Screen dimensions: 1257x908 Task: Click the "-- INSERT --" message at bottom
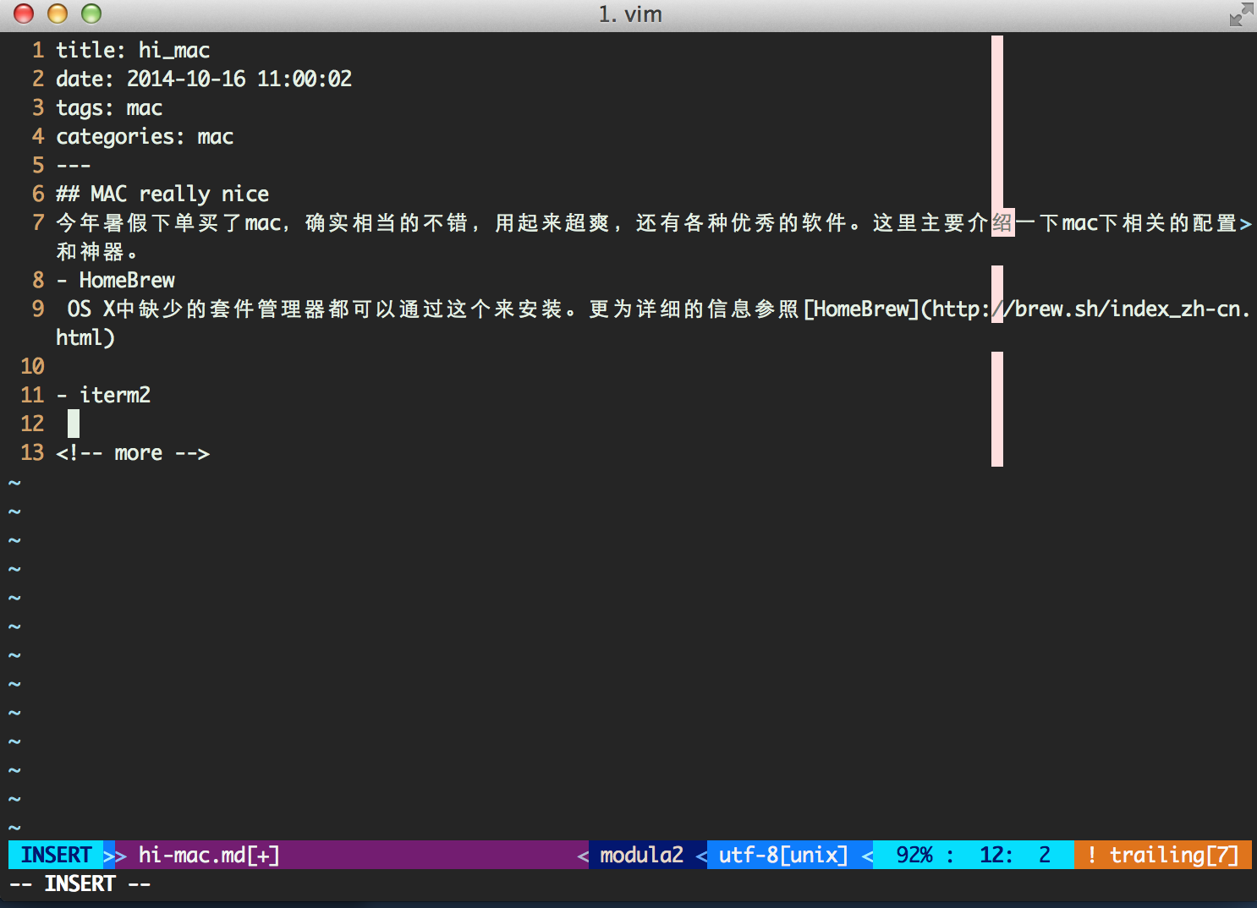(x=80, y=884)
